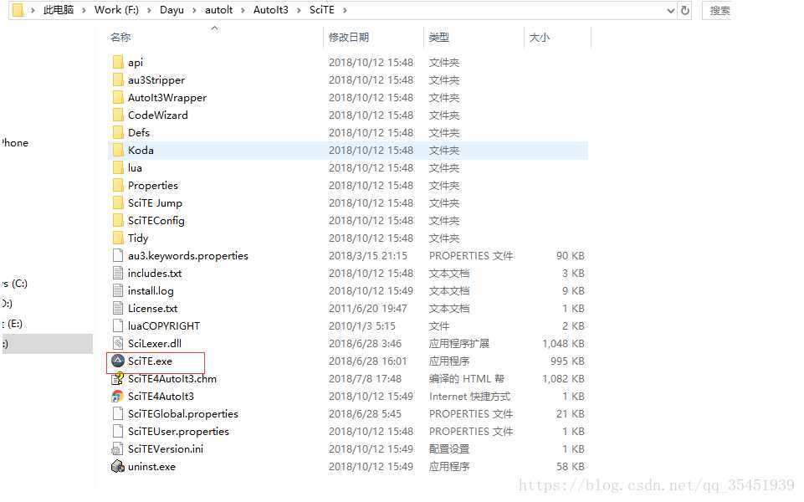804x502 pixels.
Task: Click the 995 KB size of SciTE.exe
Action: point(567,361)
